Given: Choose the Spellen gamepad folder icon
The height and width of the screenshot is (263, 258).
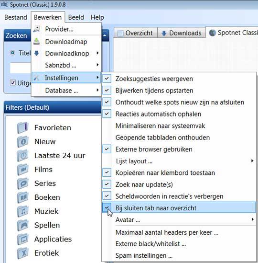Looking at the screenshot, I should pyautogui.click(x=22, y=225).
